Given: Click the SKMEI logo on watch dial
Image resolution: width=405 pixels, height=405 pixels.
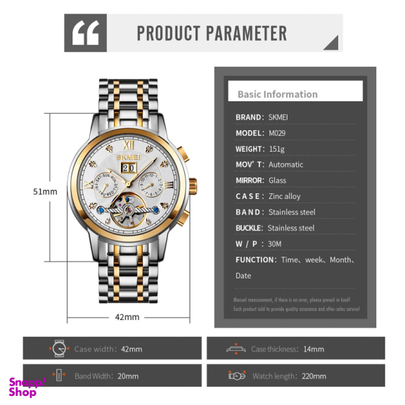Looking at the screenshot, I should pyautogui.click(x=129, y=157).
